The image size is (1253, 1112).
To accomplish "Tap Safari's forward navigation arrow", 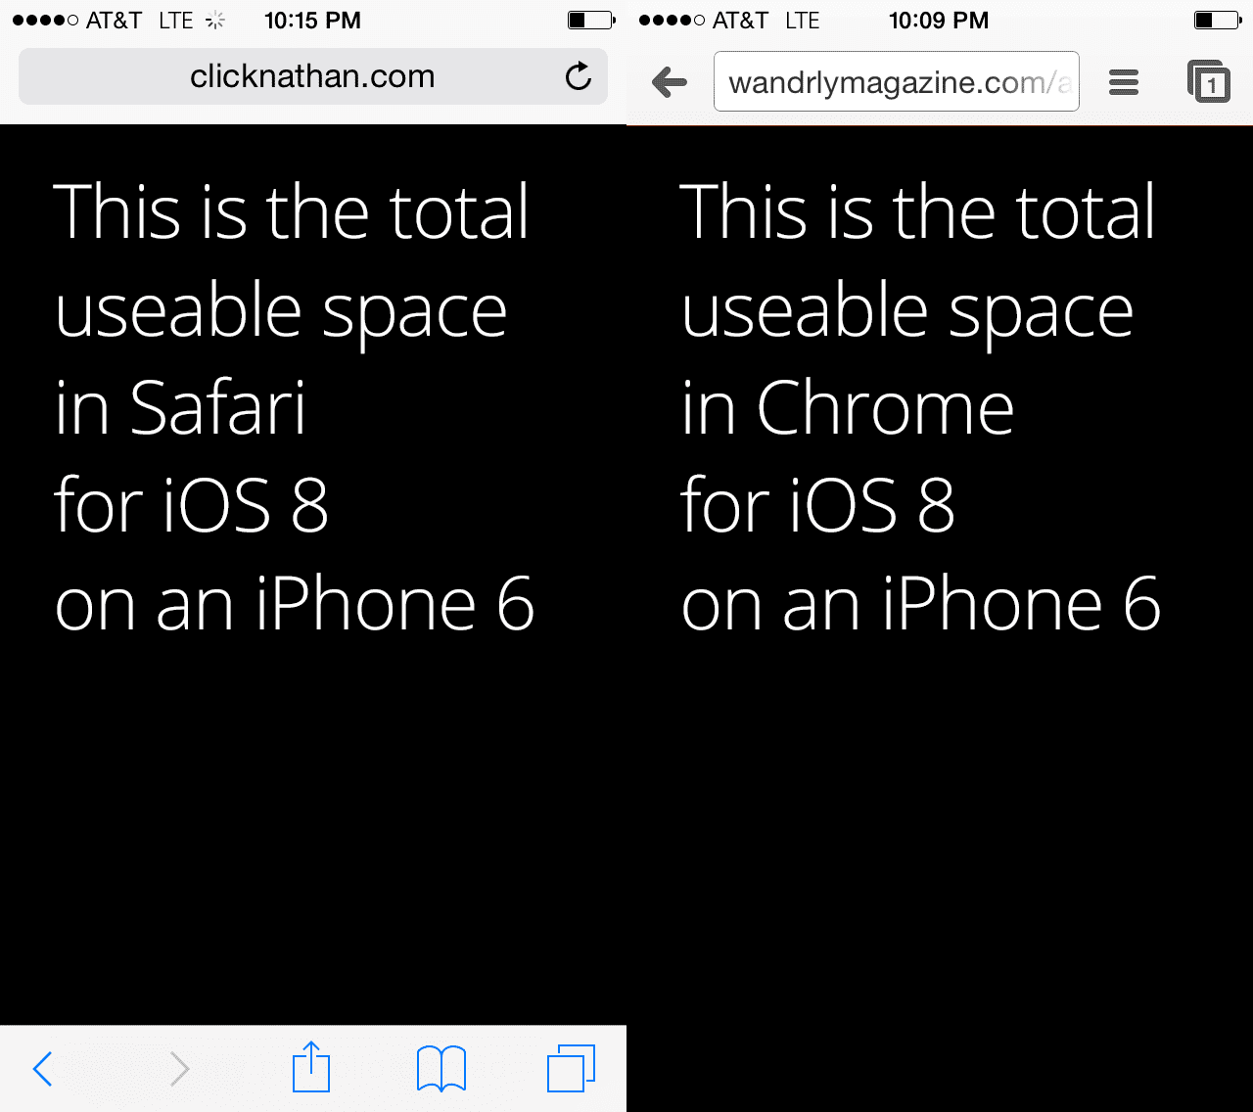I will 177,1068.
